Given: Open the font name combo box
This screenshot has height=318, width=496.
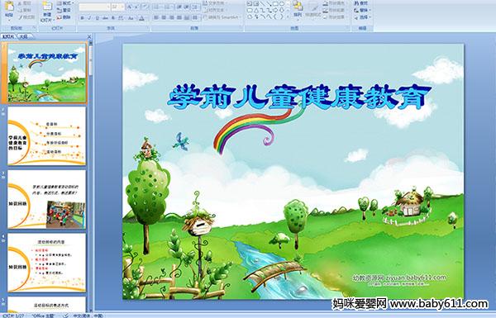Looking at the screenshot, I should [94, 7].
